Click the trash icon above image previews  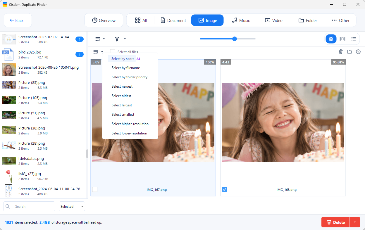[x=341, y=52]
